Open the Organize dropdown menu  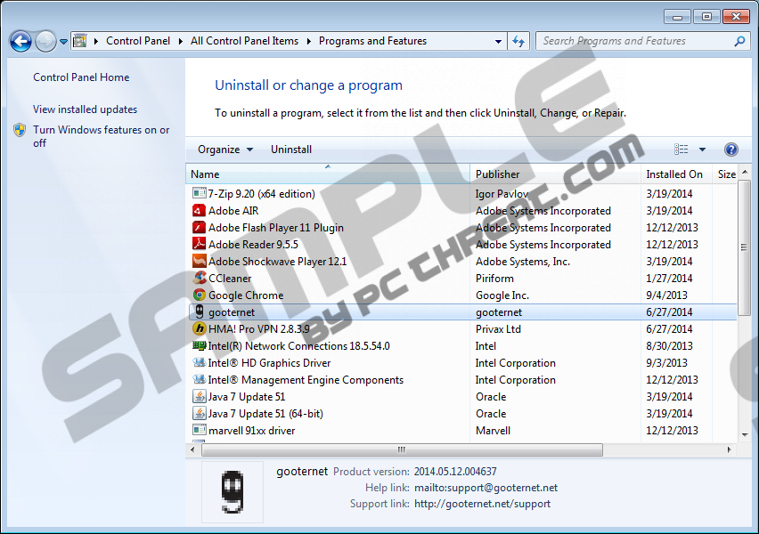click(225, 150)
